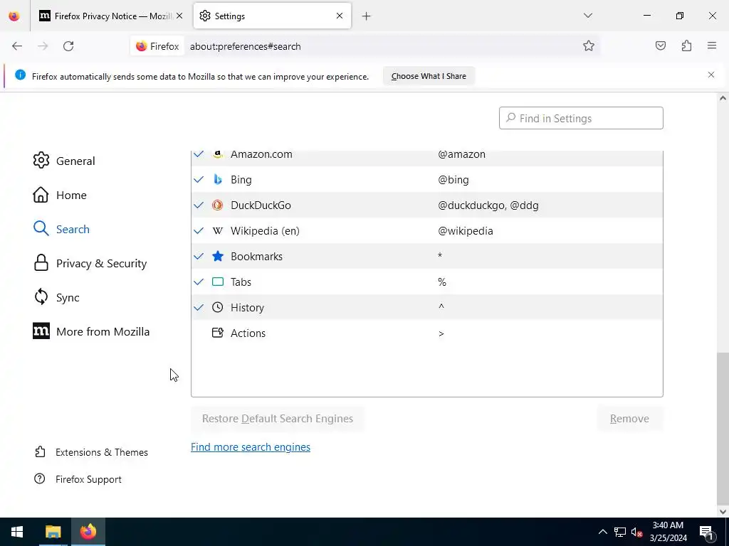Select the Tabs rectangle icon in list
This screenshot has height=546, width=729.
click(x=218, y=282)
